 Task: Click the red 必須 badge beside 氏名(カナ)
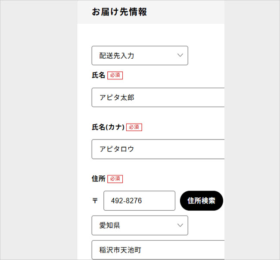134,127
